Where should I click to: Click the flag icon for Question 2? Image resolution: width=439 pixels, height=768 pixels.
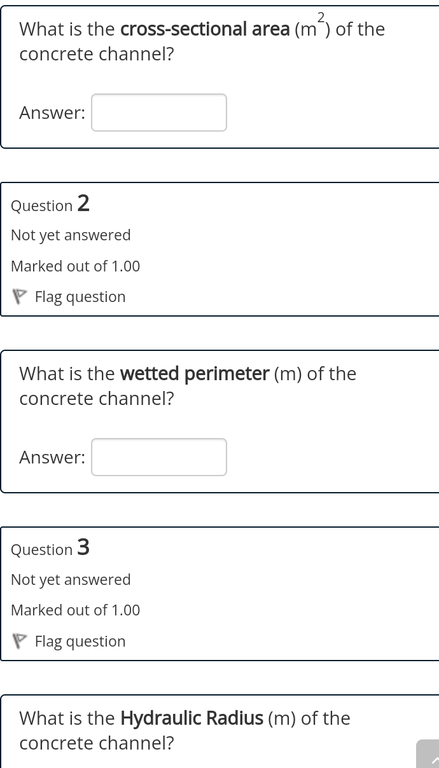coord(20,297)
